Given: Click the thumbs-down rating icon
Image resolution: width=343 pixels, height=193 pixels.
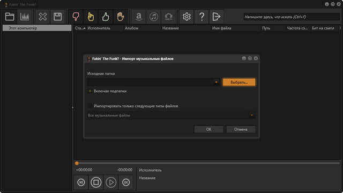Looking at the screenshot, I should click(76, 17).
